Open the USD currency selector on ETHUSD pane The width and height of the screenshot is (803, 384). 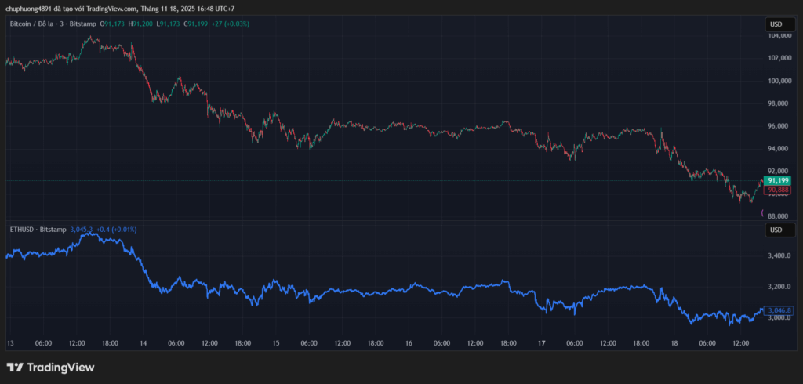click(775, 230)
